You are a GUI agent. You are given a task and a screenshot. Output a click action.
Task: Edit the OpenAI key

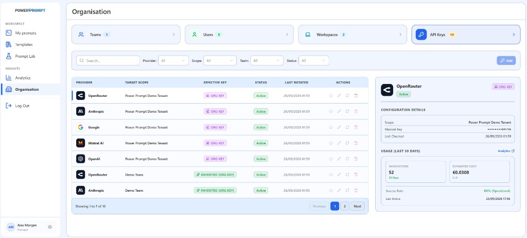[x=339, y=159]
